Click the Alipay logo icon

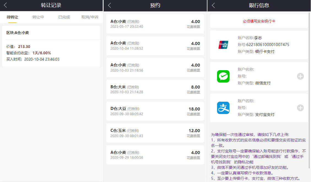pyautogui.click(x=223, y=108)
